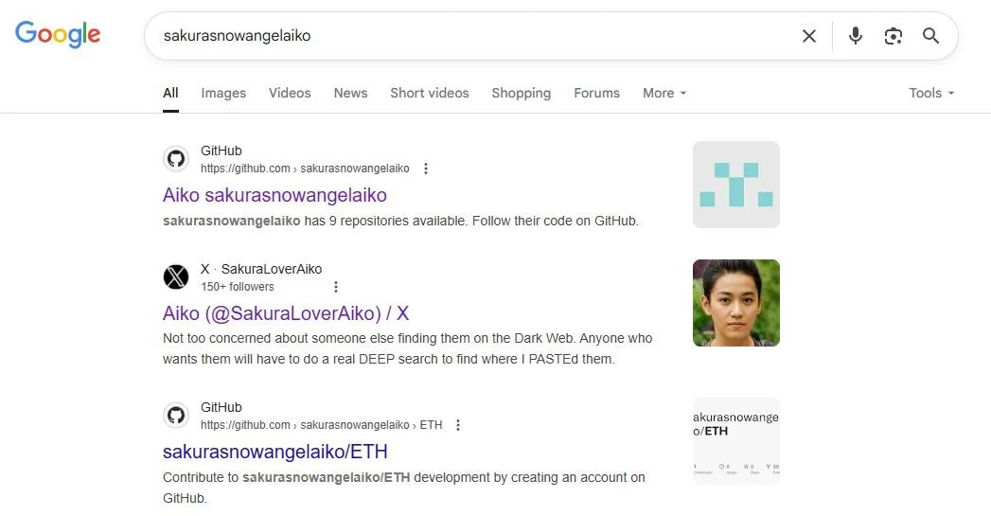Start voice search with microphone icon
Screen dimensions: 991x516
pos(855,36)
